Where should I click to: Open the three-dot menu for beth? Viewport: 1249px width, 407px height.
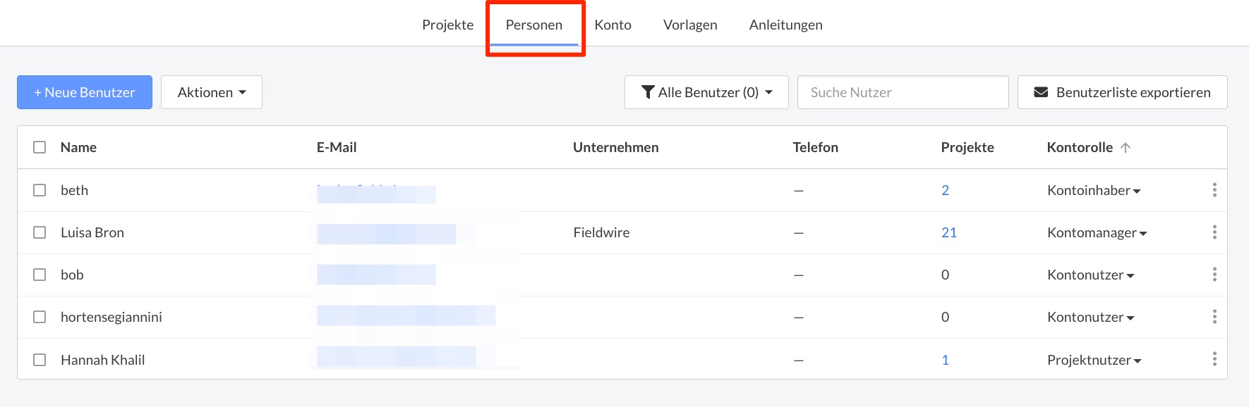pyautogui.click(x=1214, y=190)
